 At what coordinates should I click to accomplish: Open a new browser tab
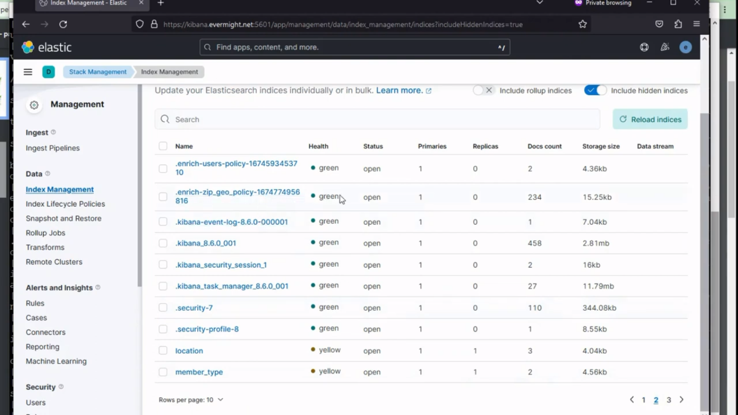point(160,3)
